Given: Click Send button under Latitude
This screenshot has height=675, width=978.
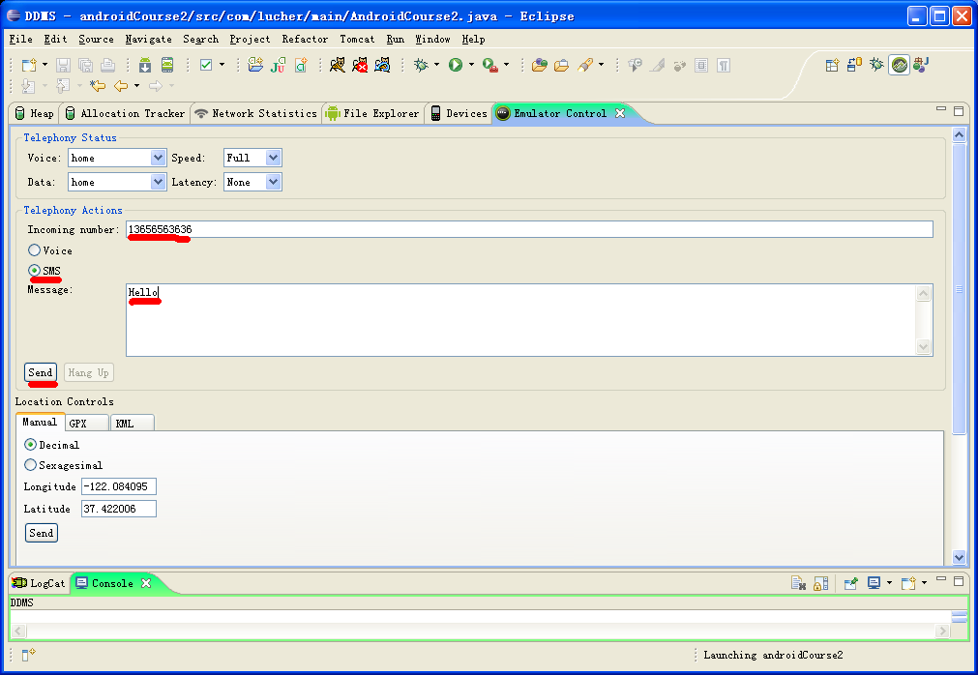Looking at the screenshot, I should click(x=42, y=533).
